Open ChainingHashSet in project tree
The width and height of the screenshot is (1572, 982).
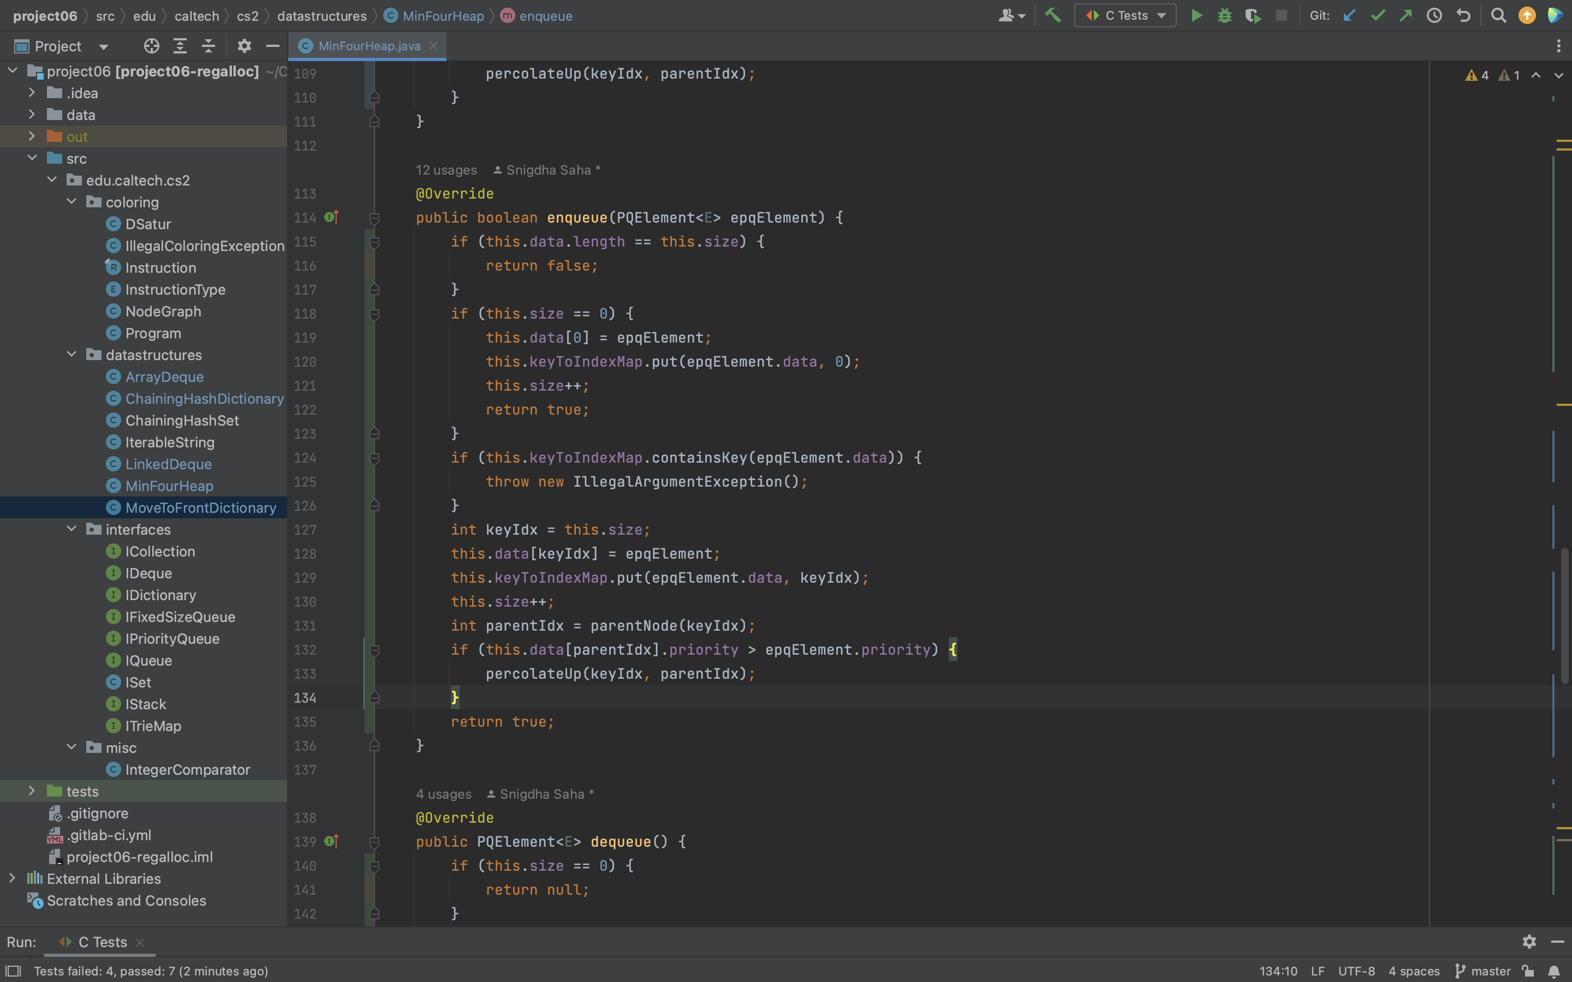point(182,420)
